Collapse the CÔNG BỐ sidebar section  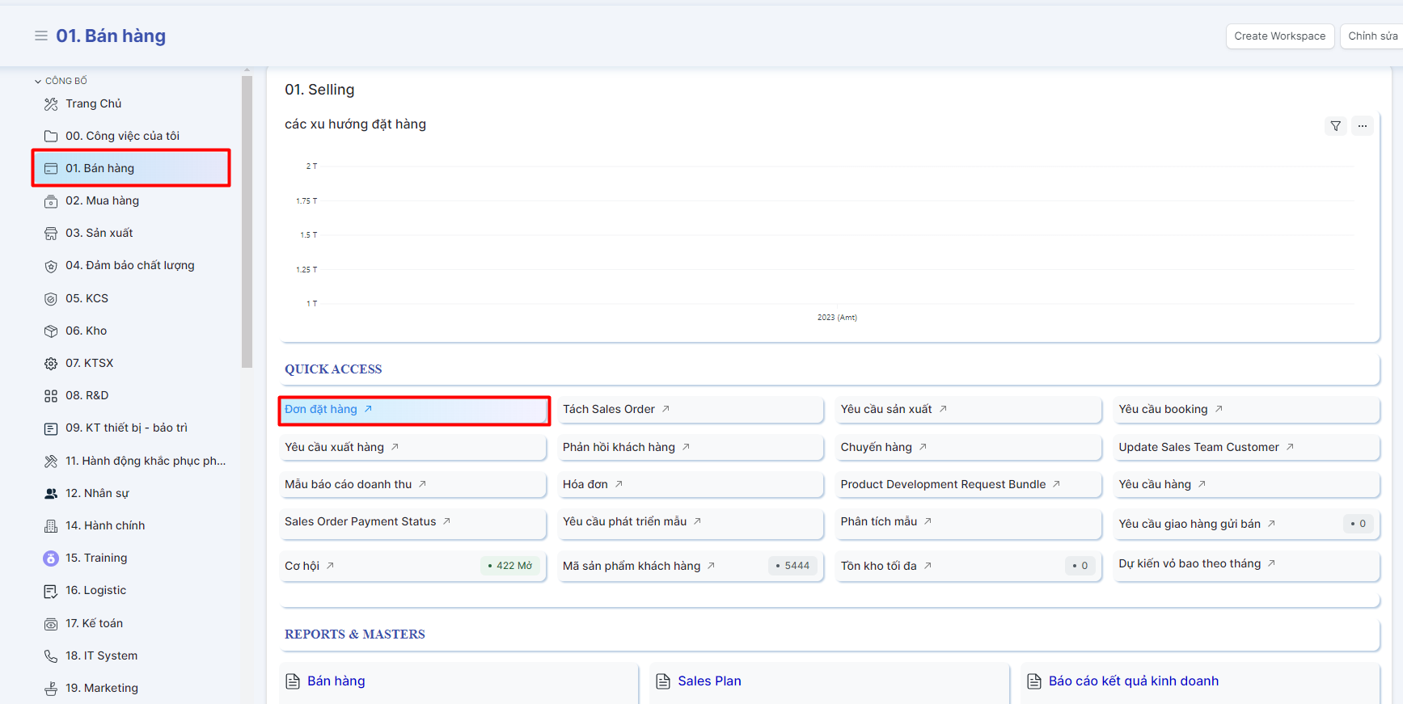(x=38, y=81)
